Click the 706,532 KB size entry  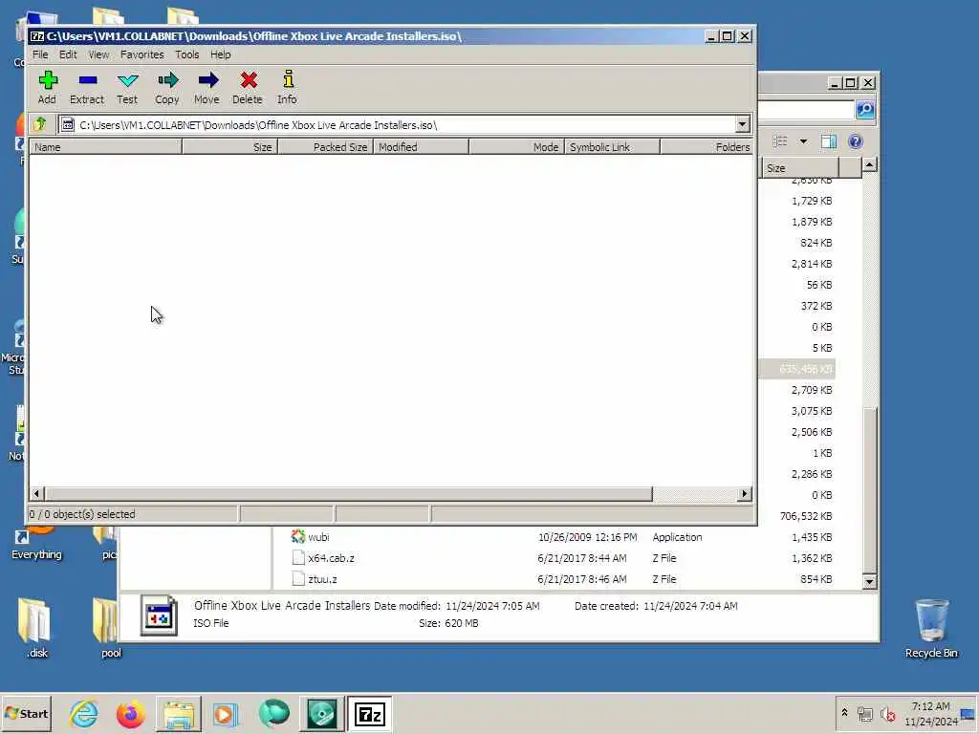pos(805,516)
